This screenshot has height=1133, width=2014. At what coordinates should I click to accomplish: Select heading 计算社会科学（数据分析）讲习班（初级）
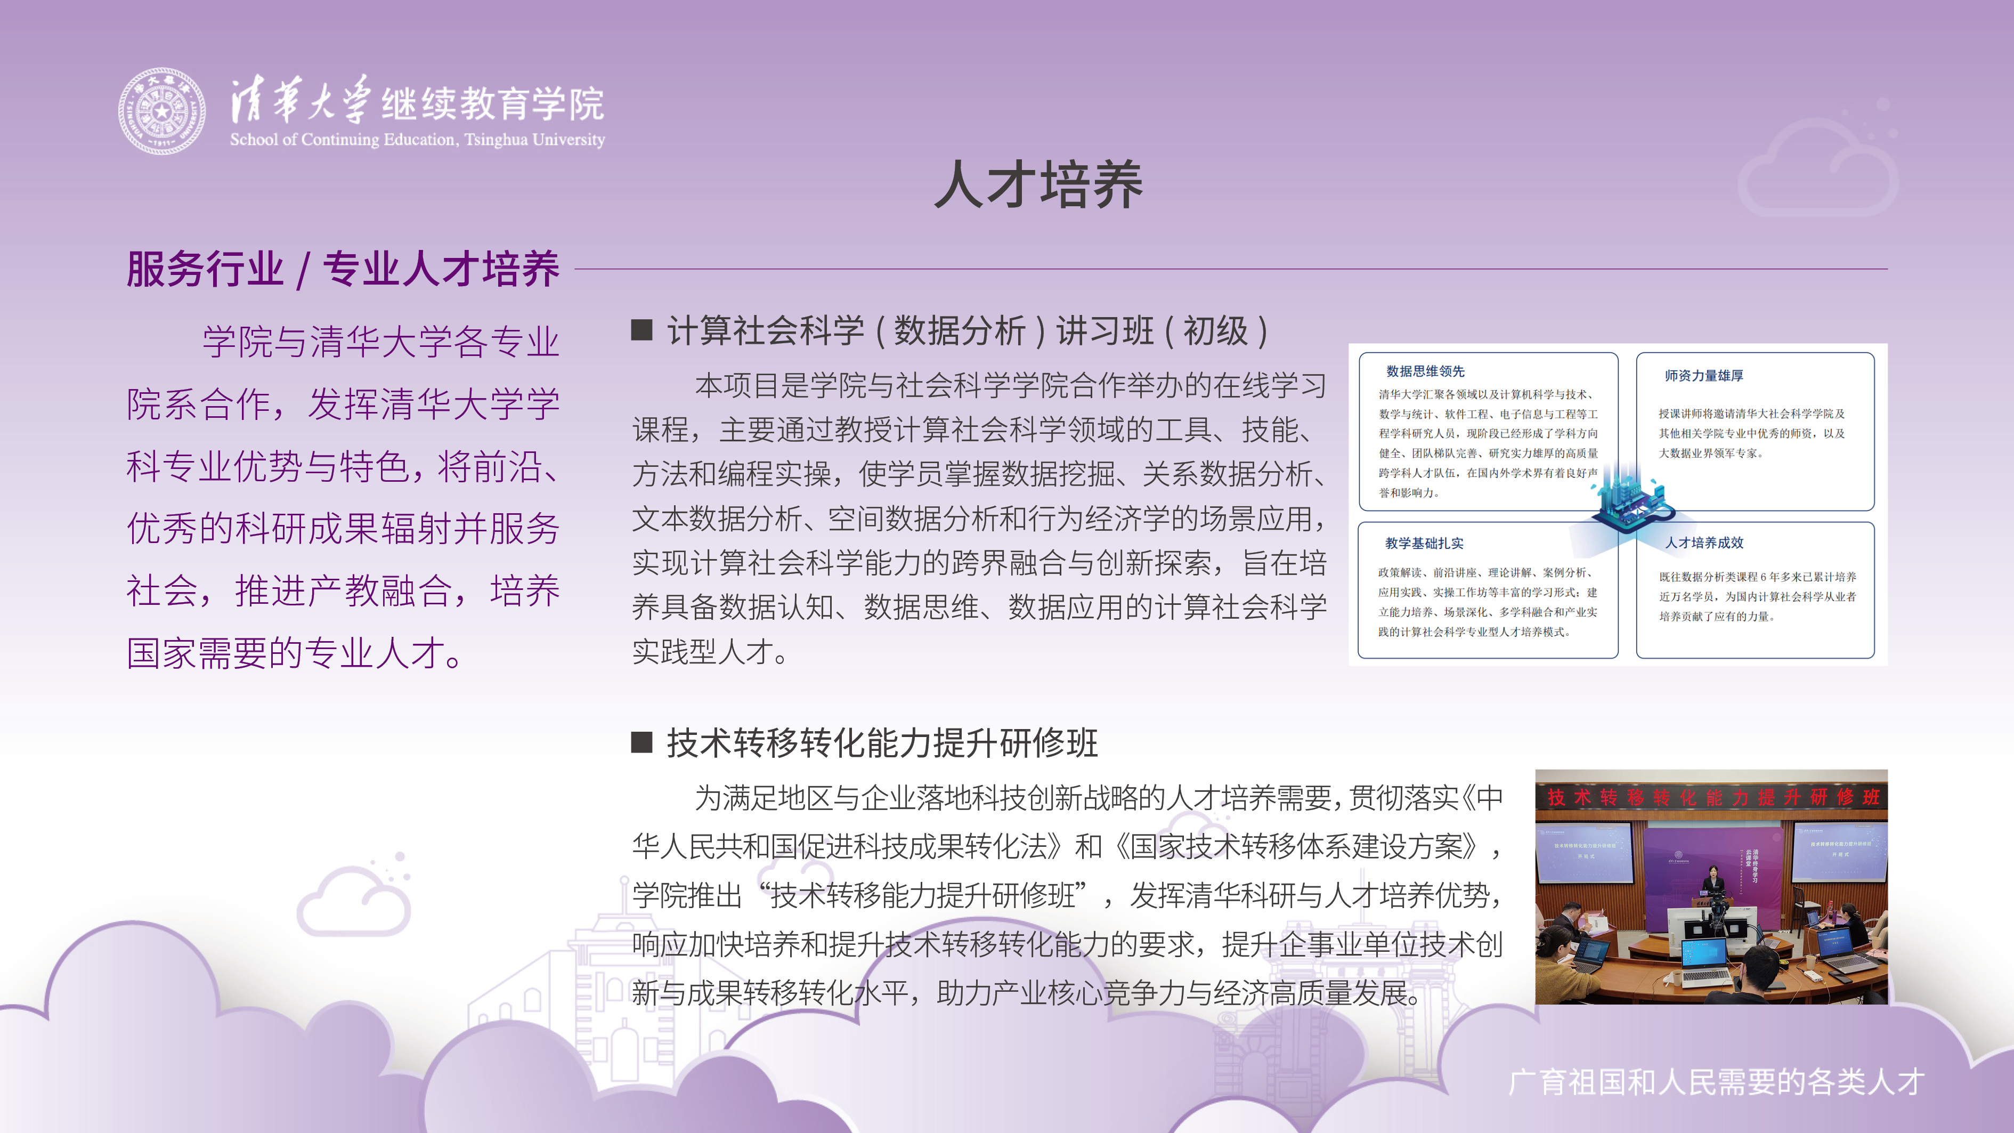point(968,331)
